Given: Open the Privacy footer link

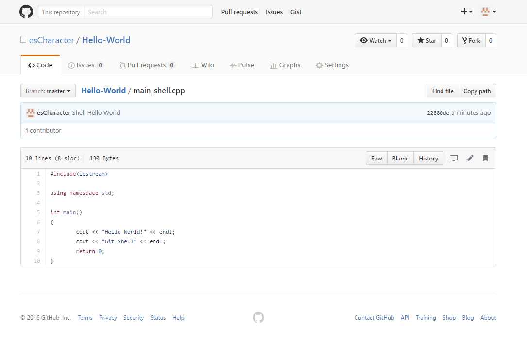Looking at the screenshot, I should point(108,318).
